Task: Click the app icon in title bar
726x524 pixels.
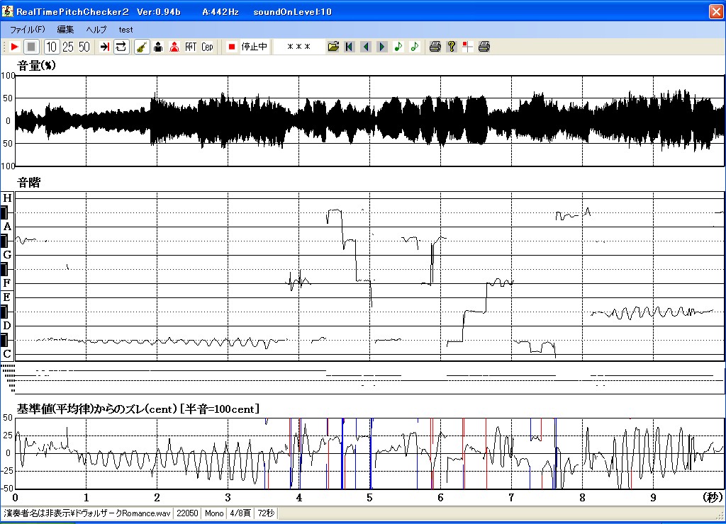Action: [7, 11]
